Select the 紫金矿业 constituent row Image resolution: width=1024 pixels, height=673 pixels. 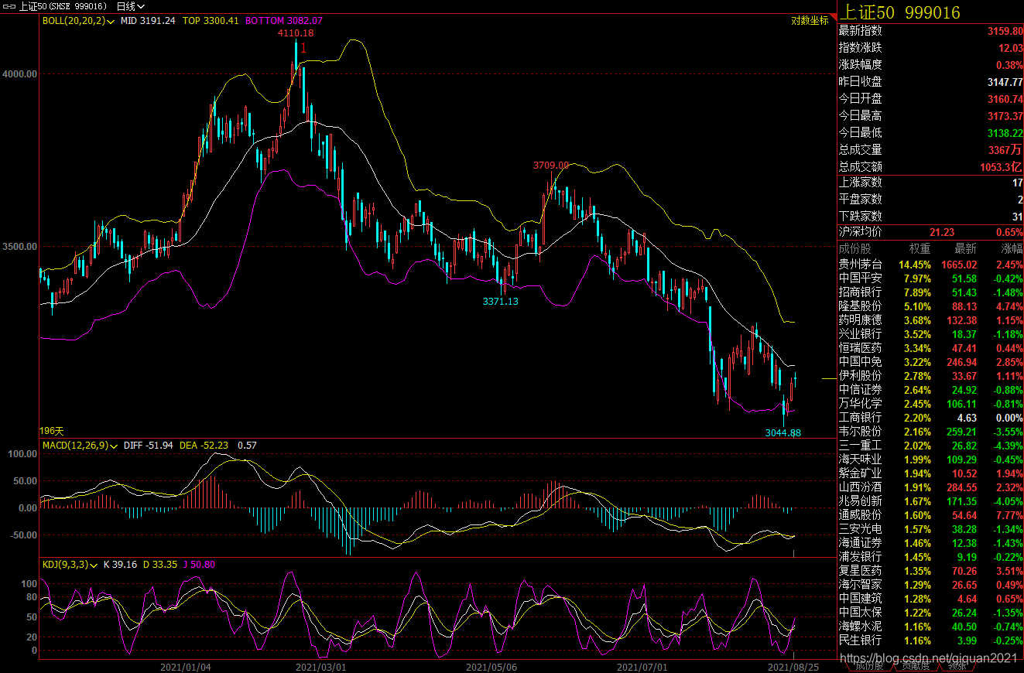(x=930, y=473)
